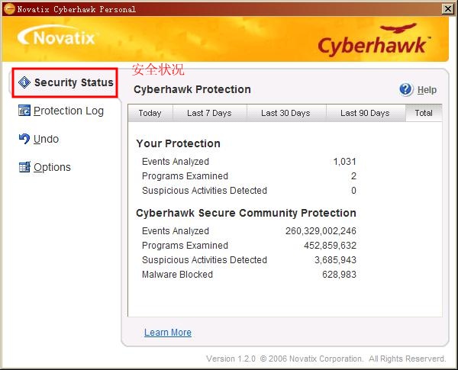The width and height of the screenshot is (458, 370).
Task: Switch to the Last 7 Days tab
Action: [209, 113]
